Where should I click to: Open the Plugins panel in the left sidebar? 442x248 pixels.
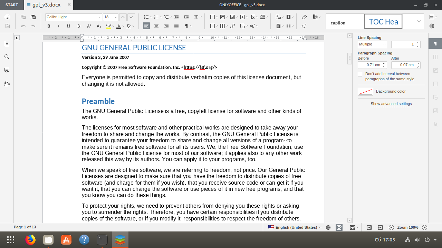tap(7, 84)
